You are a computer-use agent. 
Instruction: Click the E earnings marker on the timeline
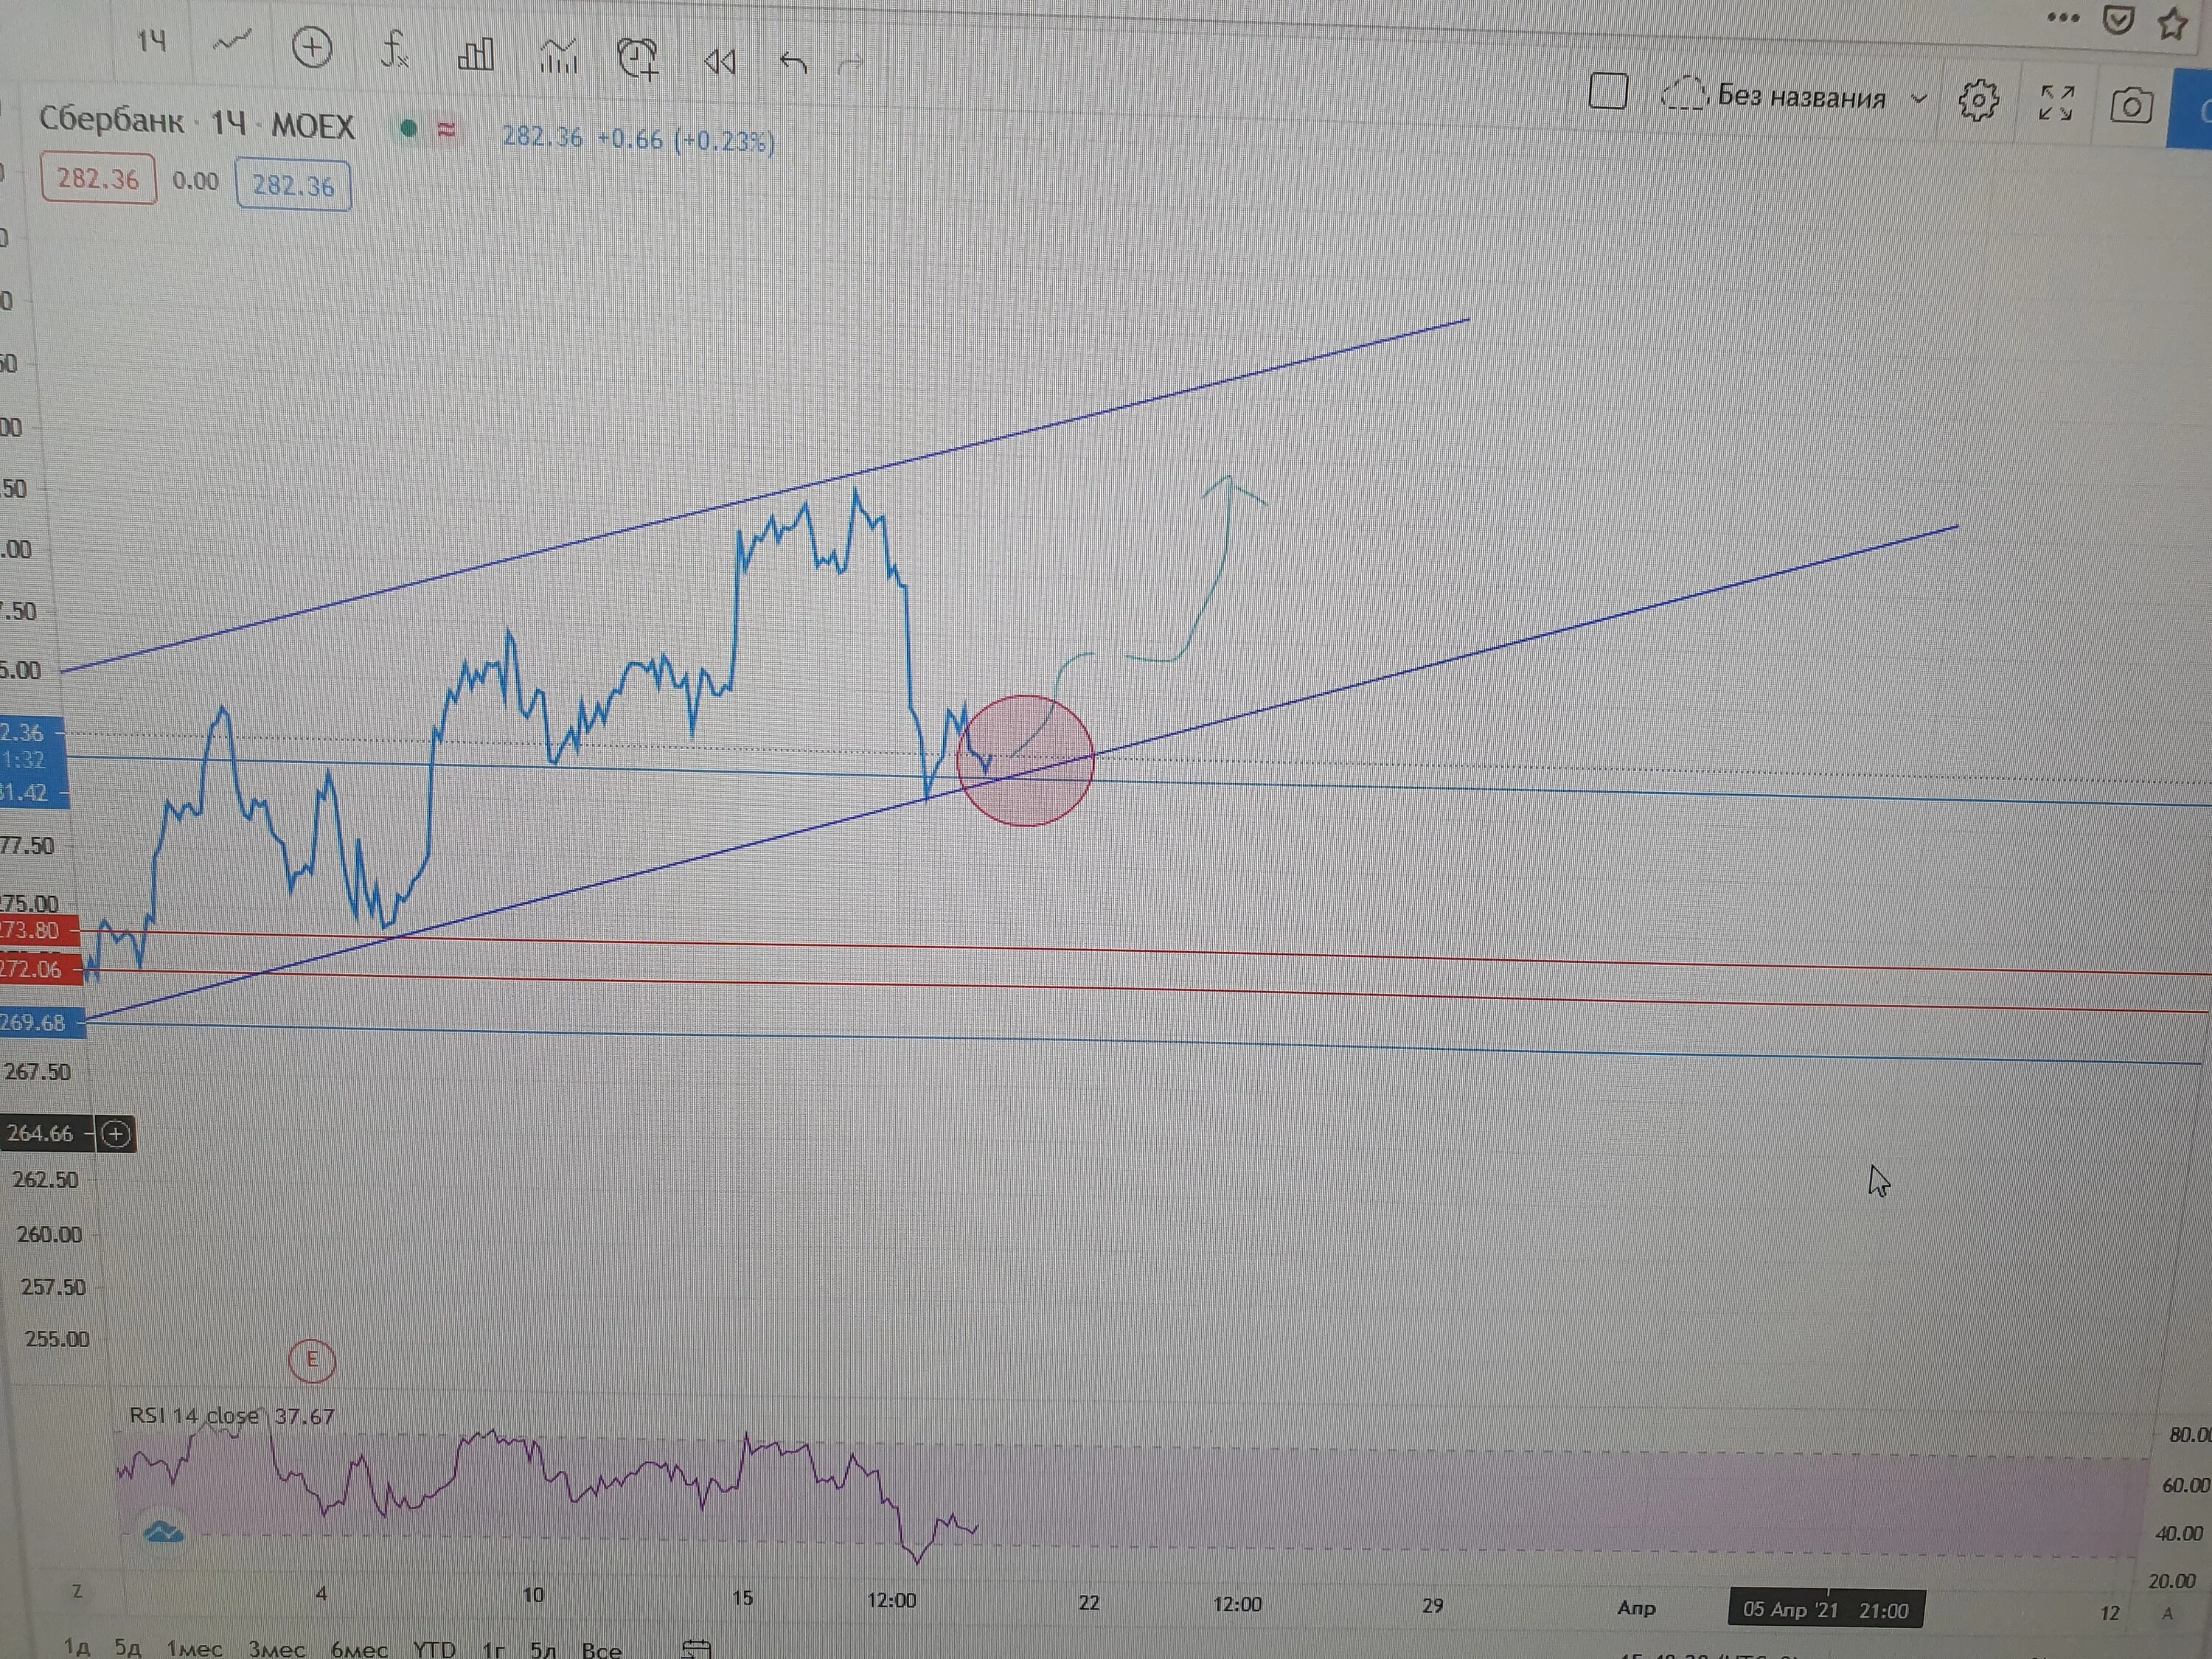311,1360
